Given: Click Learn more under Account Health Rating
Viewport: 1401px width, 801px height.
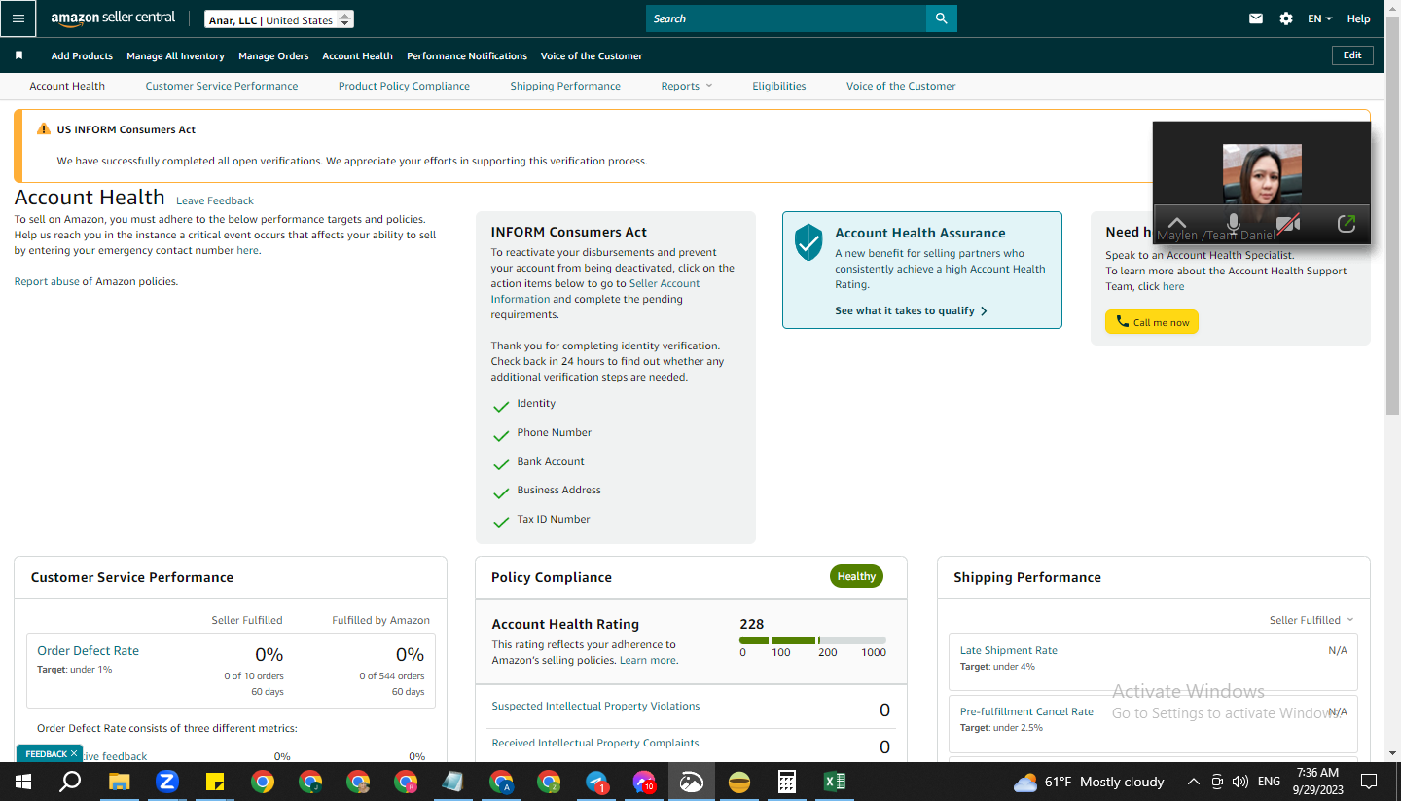Looking at the screenshot, I should click(x=648, y=660).
